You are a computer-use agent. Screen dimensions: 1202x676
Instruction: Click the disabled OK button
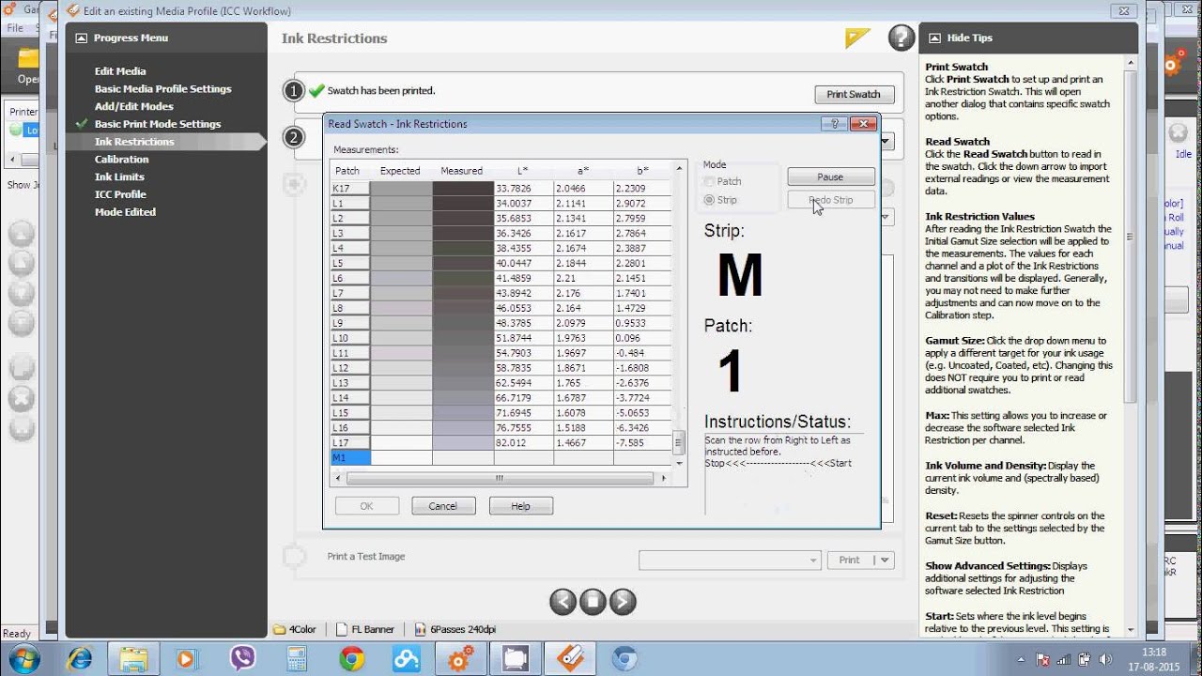(366, 506)
